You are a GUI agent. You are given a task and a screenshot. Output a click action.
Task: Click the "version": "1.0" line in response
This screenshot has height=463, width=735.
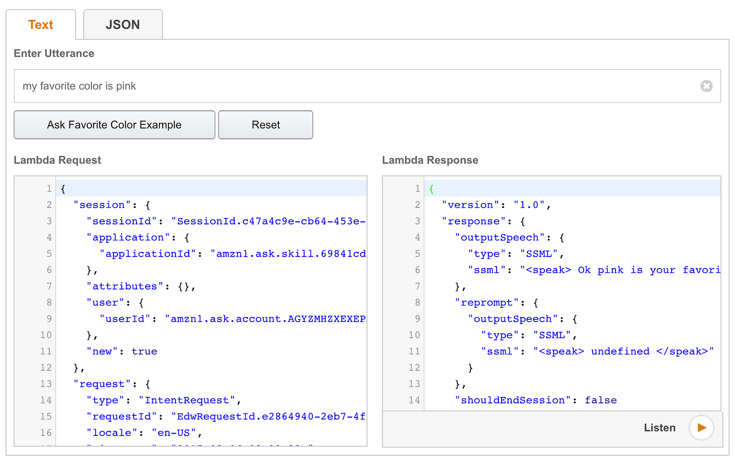click(496, 205)
